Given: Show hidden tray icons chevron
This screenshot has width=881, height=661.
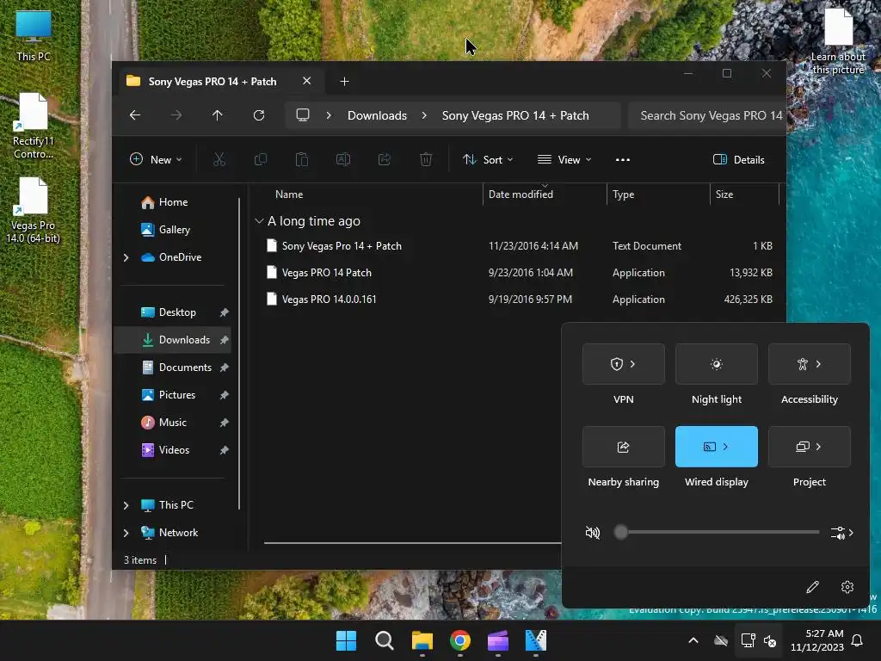Looking at the screenshot, I should click(693, 640).
